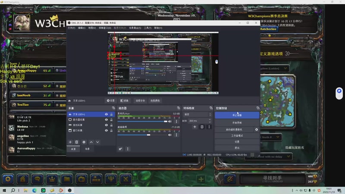
Task: Click the green plus button near find match
Action: click(201, 179)
